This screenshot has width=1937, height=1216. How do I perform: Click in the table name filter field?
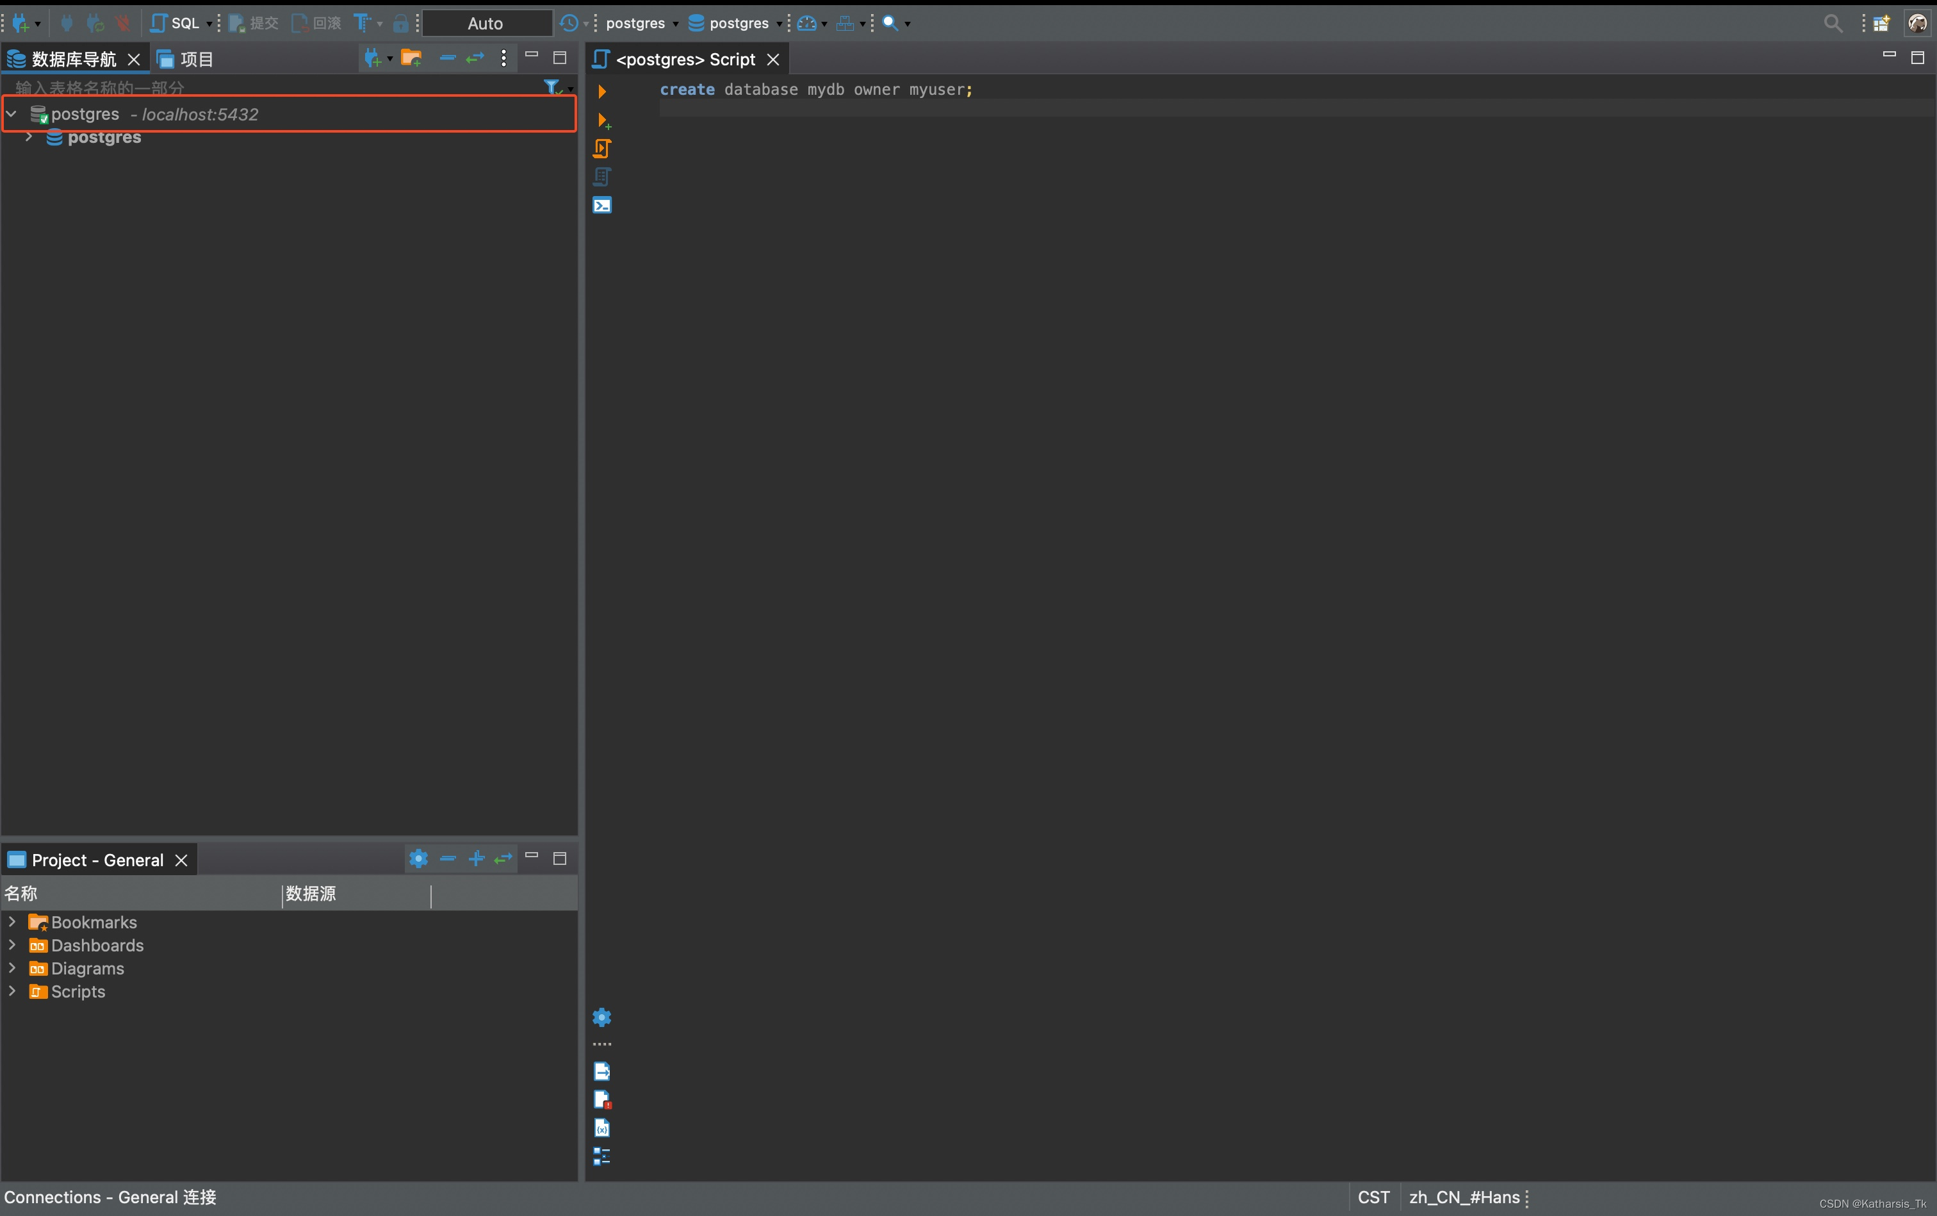241,87
